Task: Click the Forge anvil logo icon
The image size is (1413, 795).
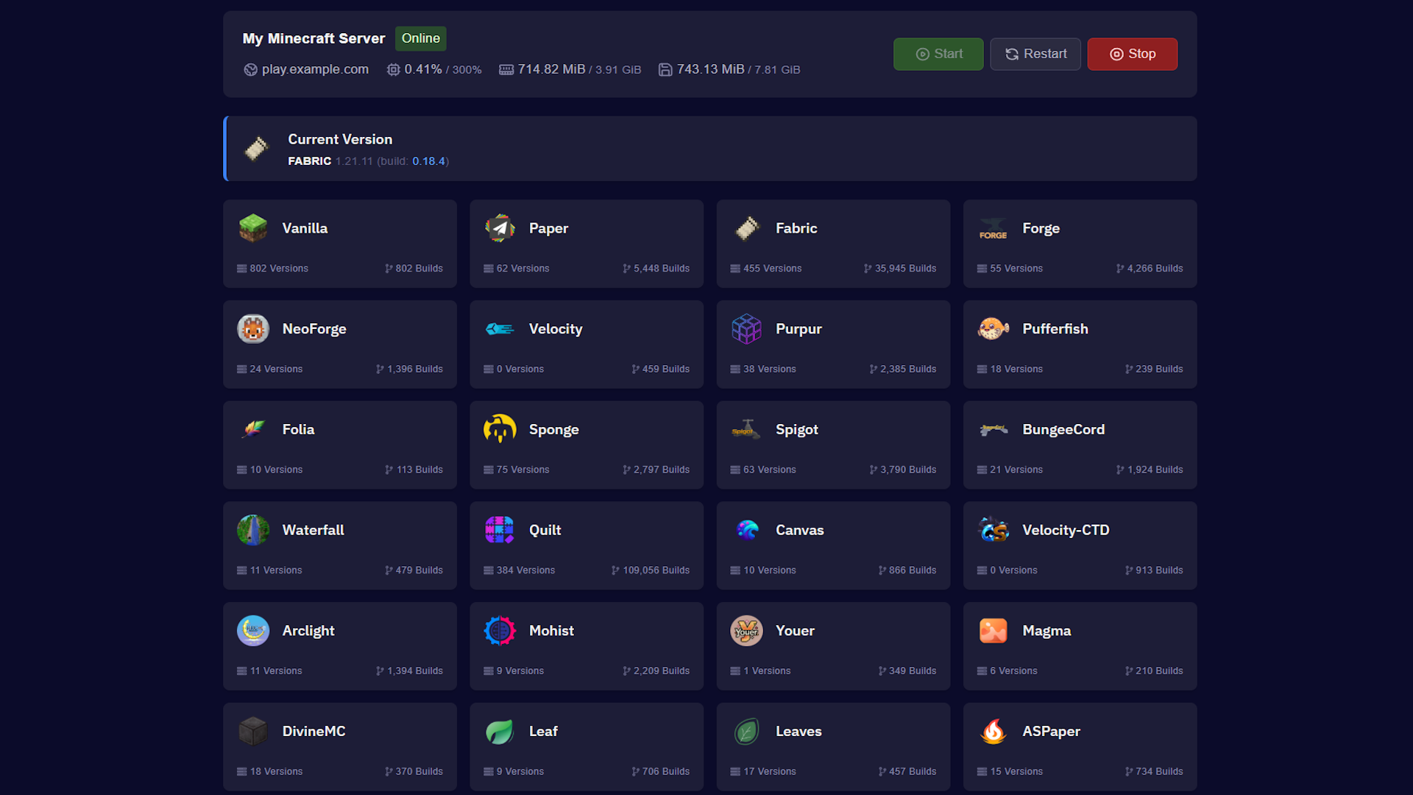Action: [993, 228]
